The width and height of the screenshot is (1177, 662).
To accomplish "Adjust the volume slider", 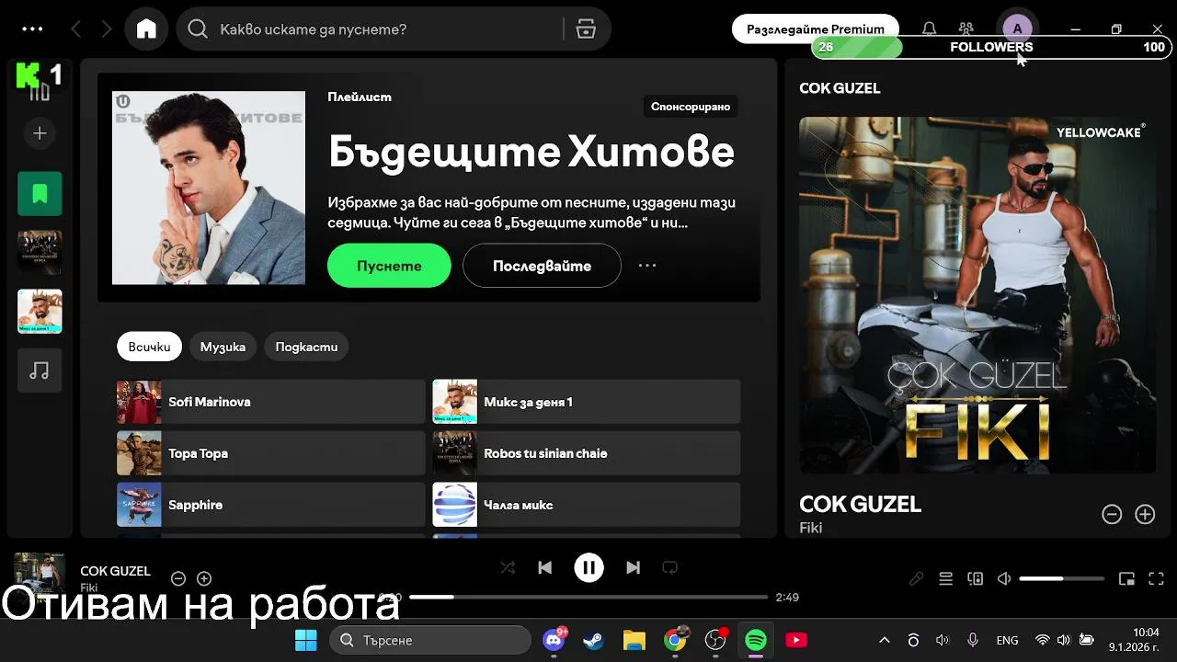I will 1062,578.
